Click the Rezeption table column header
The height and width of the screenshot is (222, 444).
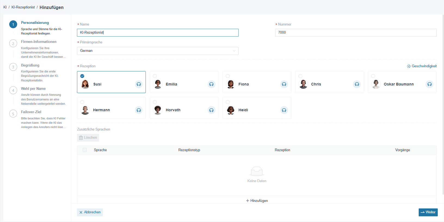point(282,150)
